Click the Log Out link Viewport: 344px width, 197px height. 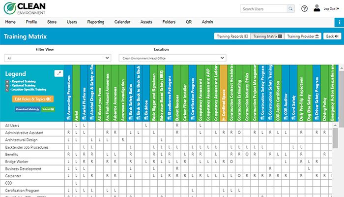coord(331,8)
